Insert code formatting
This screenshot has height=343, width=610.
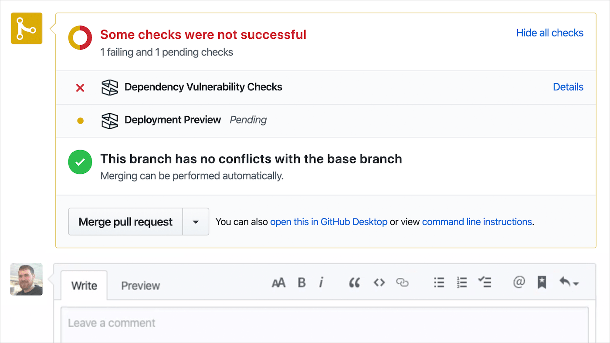(x=379, y=283)
